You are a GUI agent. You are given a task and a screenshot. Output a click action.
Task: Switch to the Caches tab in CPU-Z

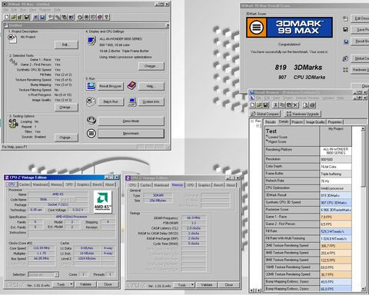coord(25,184)
